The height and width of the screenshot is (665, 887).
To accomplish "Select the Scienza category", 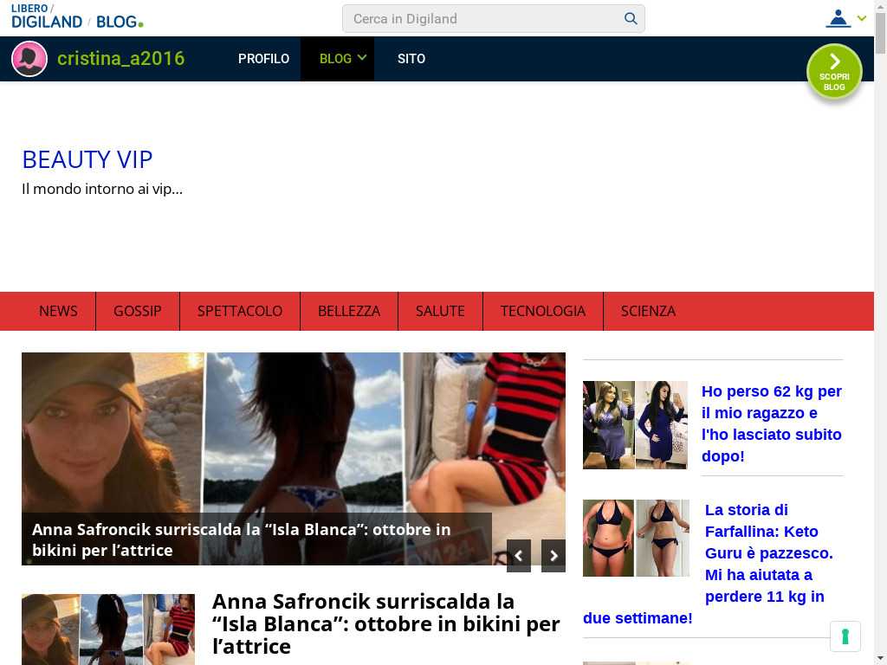I will pyautogui.click(x=648, y=311).
